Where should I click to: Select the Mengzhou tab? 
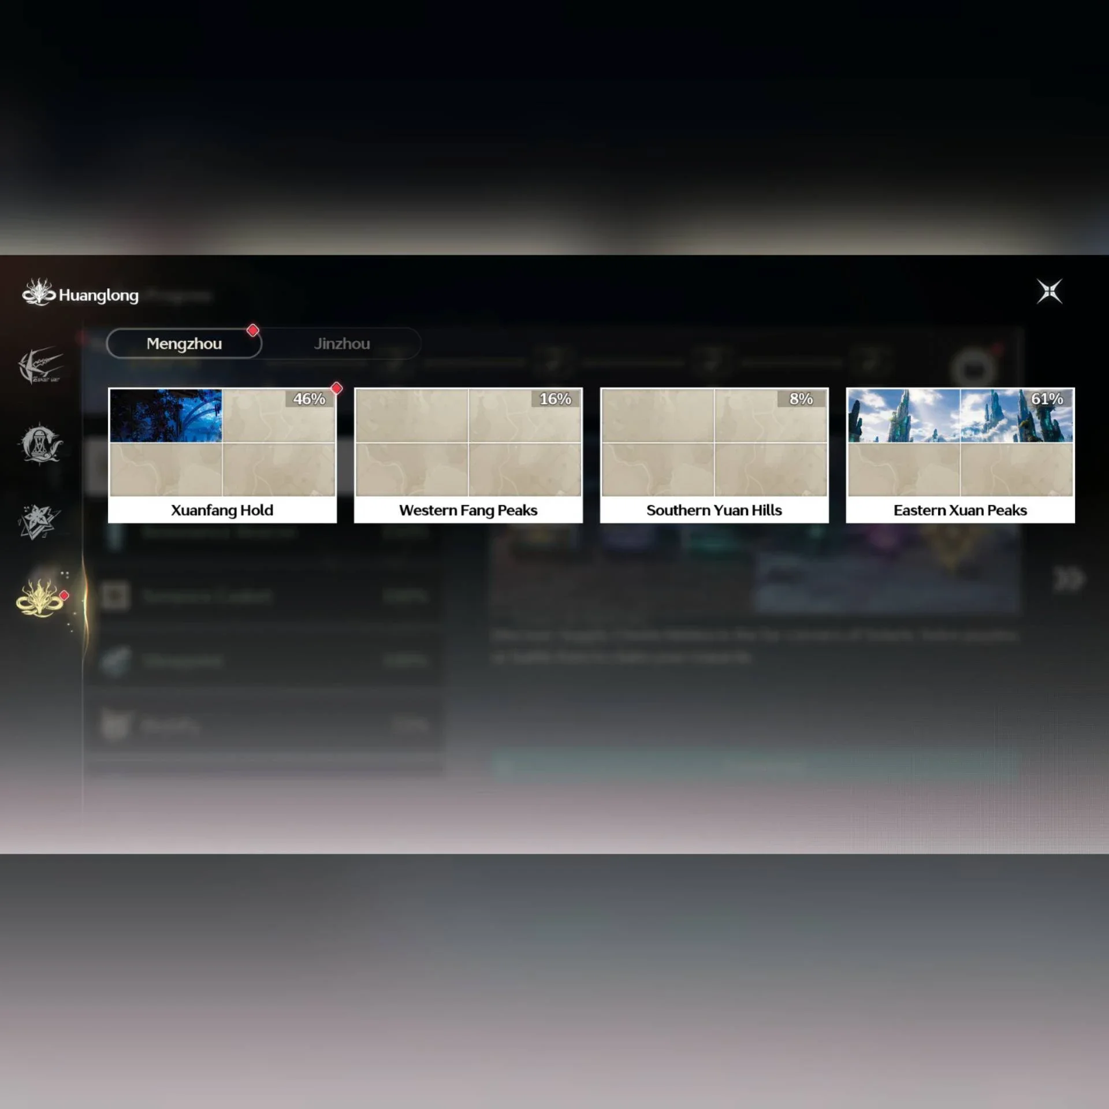point(184,344)
